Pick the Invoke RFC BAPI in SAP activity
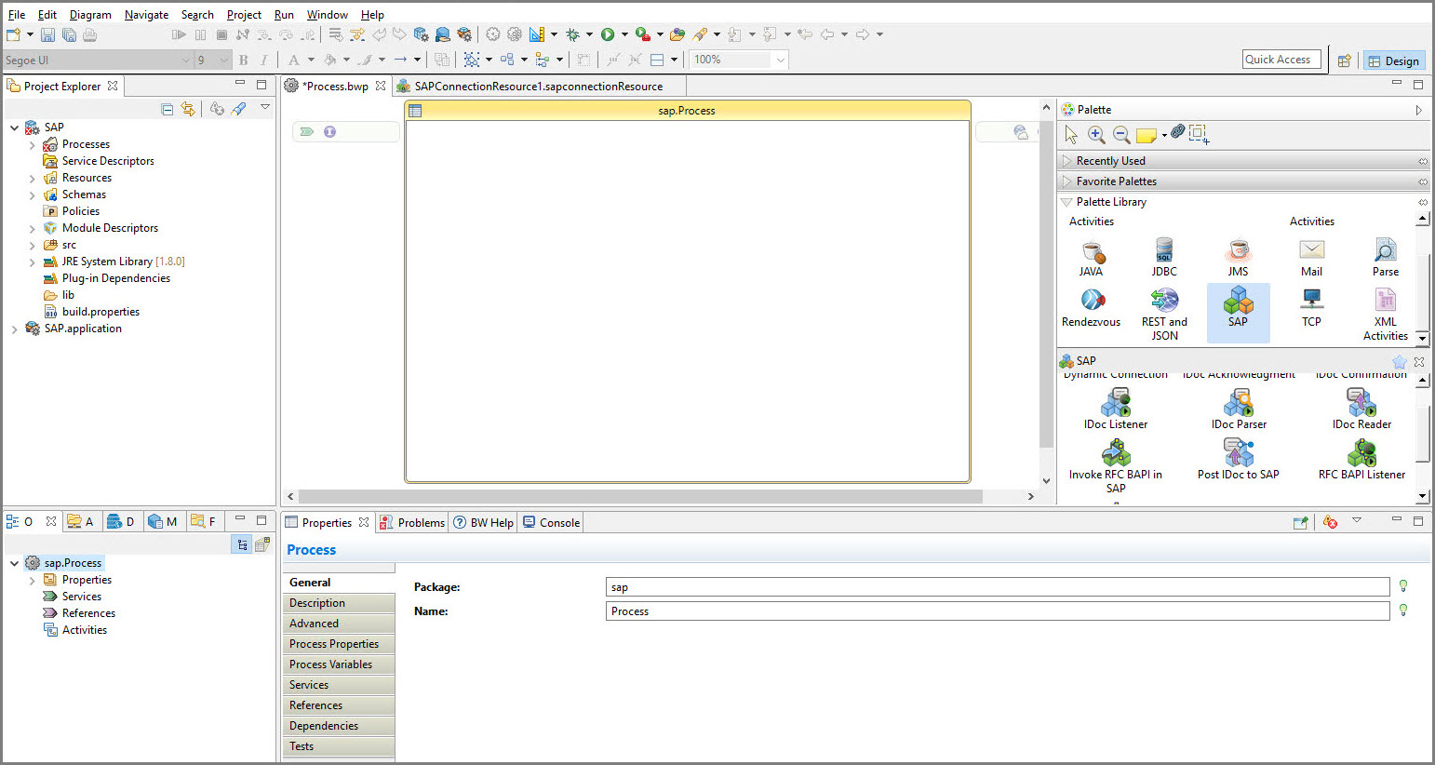The width and height of the screenshot is (1435, 765). [x=1116, y=467]
